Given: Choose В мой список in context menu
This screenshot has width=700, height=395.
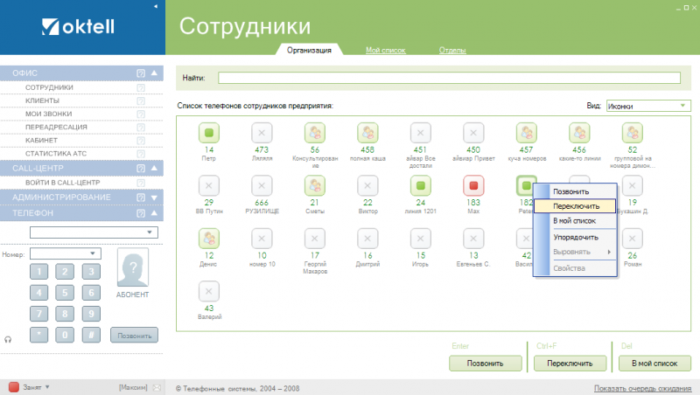Looking at the screenshot, I should (x=575, y=221).
